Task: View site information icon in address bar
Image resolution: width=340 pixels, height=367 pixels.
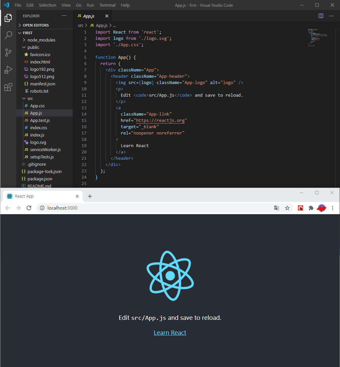Action: [x=42, y=208]
